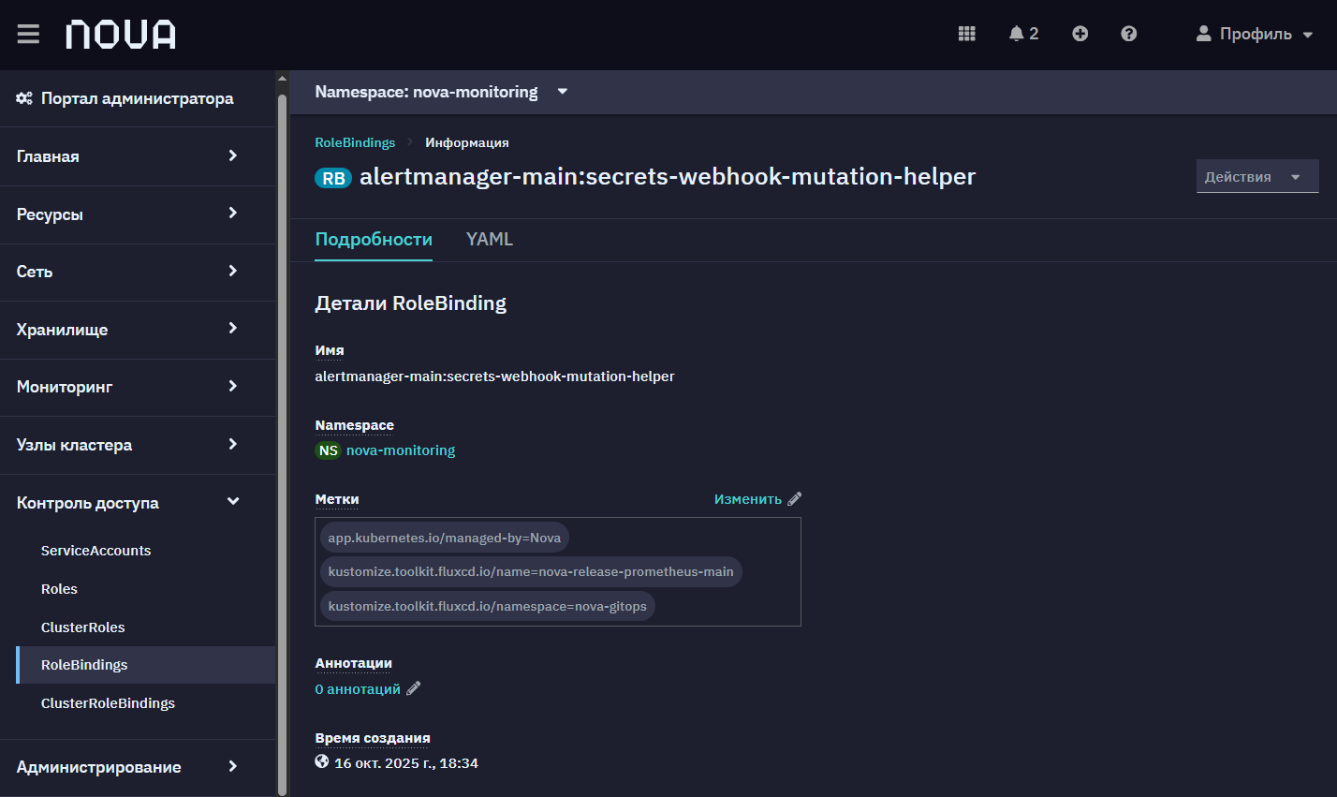Open the 0 аннотаций link

pyautogui.click(x=358, y=689)
